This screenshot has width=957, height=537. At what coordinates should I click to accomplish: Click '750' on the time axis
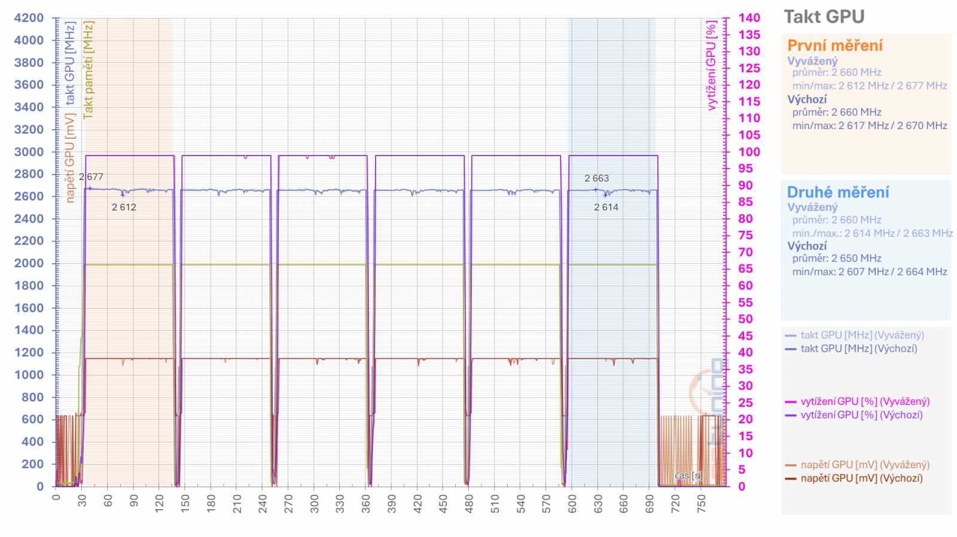coord(702,503)
